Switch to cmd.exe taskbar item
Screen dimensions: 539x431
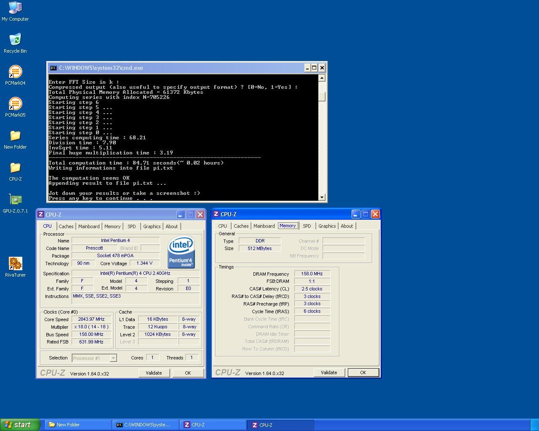pyautogui.click(x=145, y=425)
